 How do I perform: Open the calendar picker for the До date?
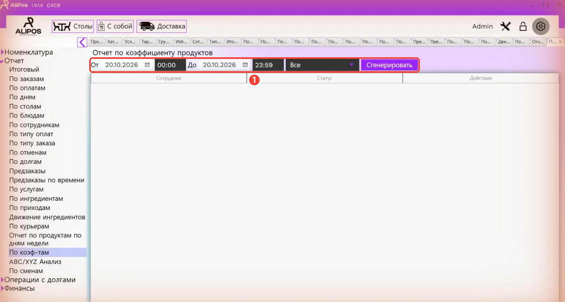click(245, 65)
